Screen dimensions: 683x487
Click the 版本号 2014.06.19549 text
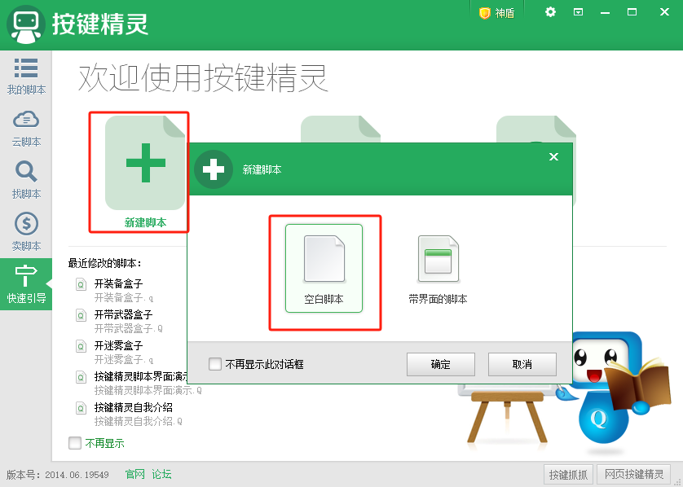pos(58,475)
